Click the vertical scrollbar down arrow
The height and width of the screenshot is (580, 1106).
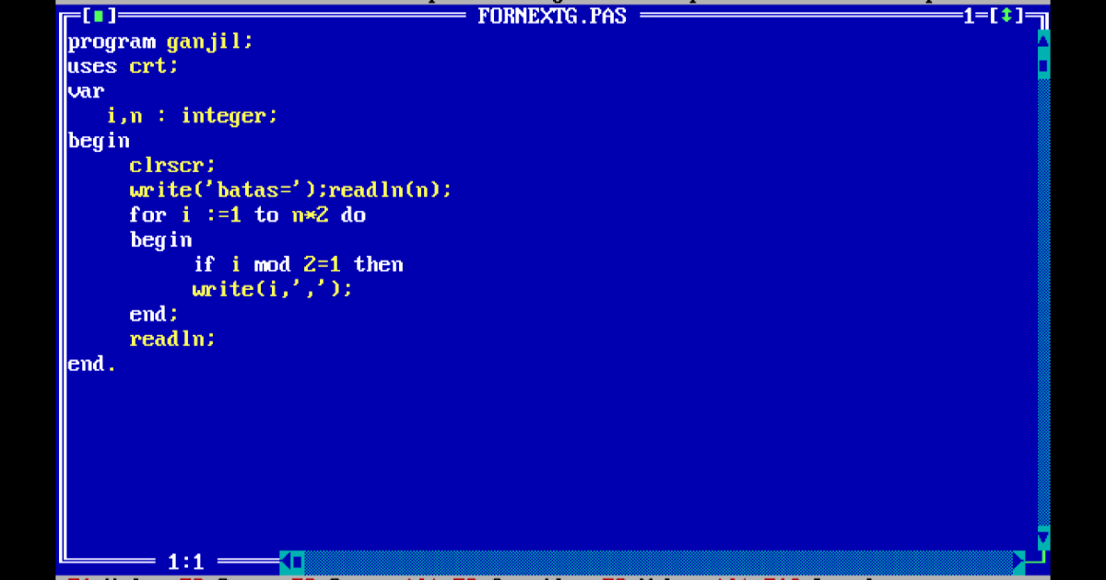point(1043,537)
